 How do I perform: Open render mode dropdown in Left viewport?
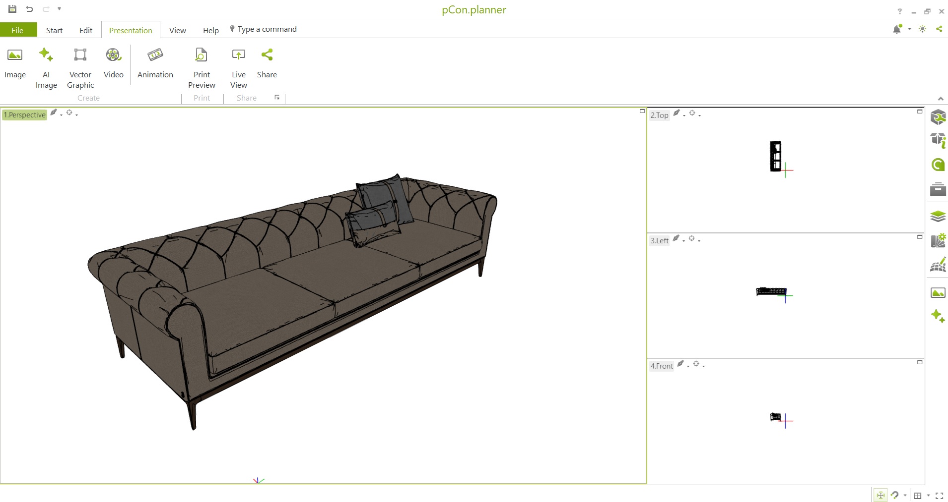683,241
